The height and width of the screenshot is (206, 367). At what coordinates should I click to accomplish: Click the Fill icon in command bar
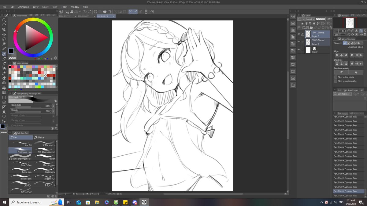105,12
